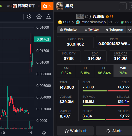Add token to Watchlist
This screenshot has height=136, width=132.
75,131
